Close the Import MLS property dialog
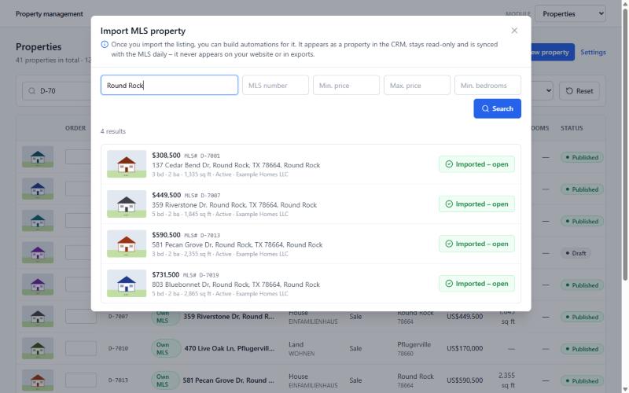Screen dimensions: 629x393 click(514, 31)
